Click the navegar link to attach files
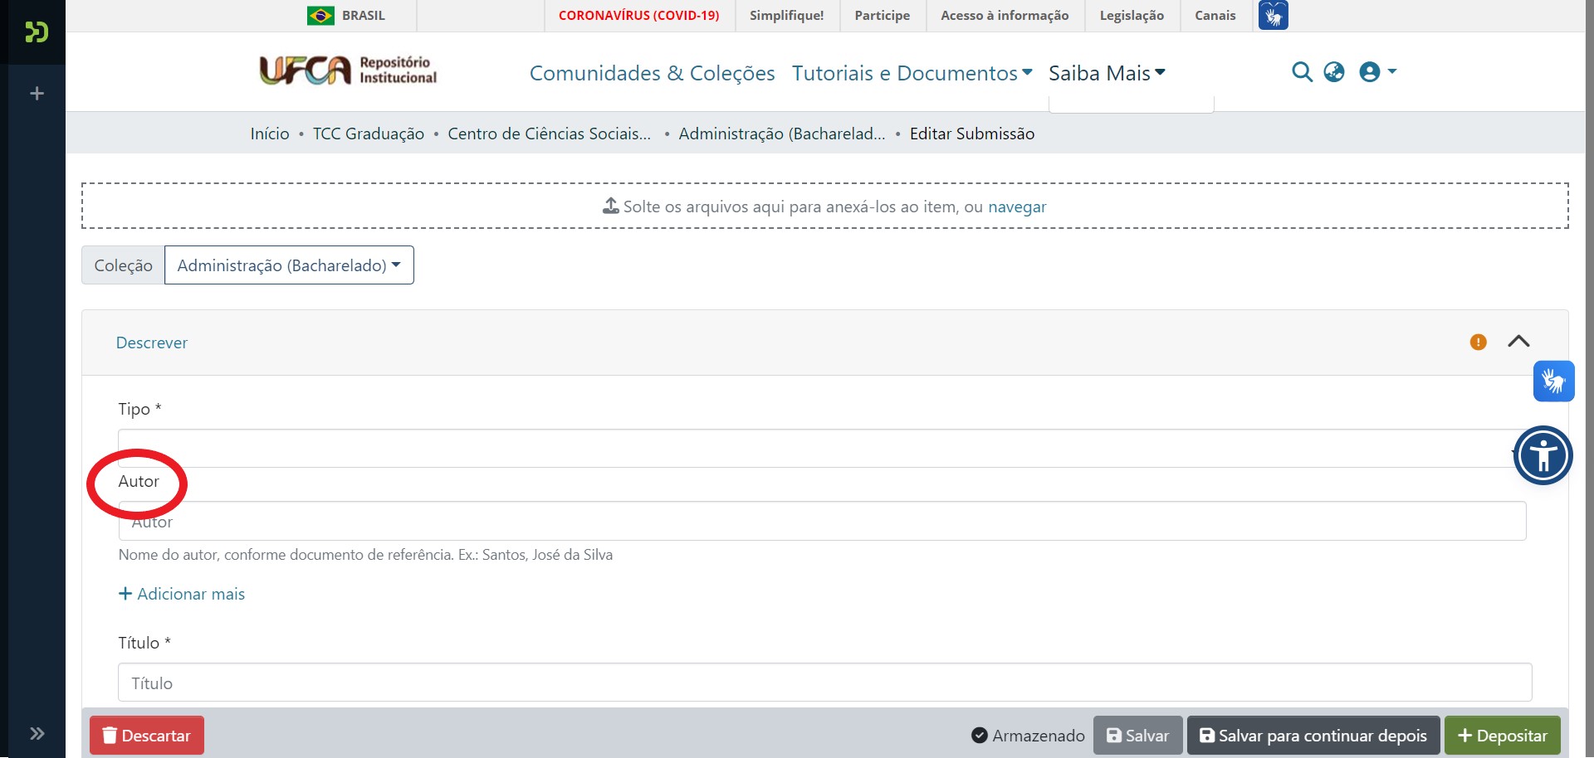This screenshot has width=1594, height=758. (1017, 207)
